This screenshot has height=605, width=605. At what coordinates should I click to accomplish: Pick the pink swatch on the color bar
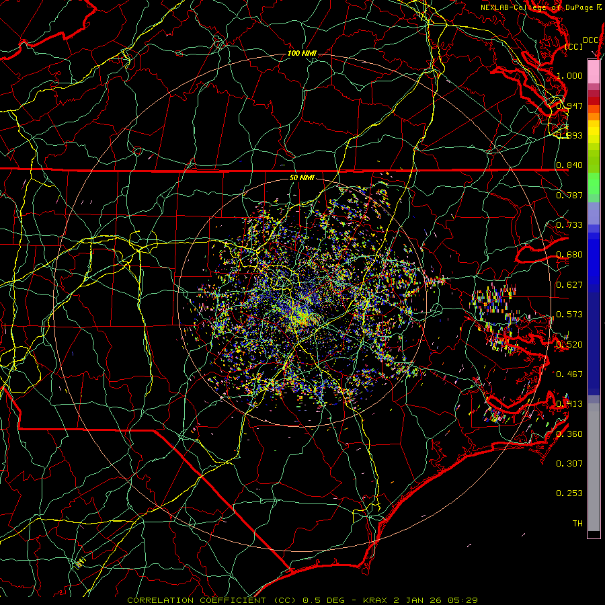pos(594,71)
